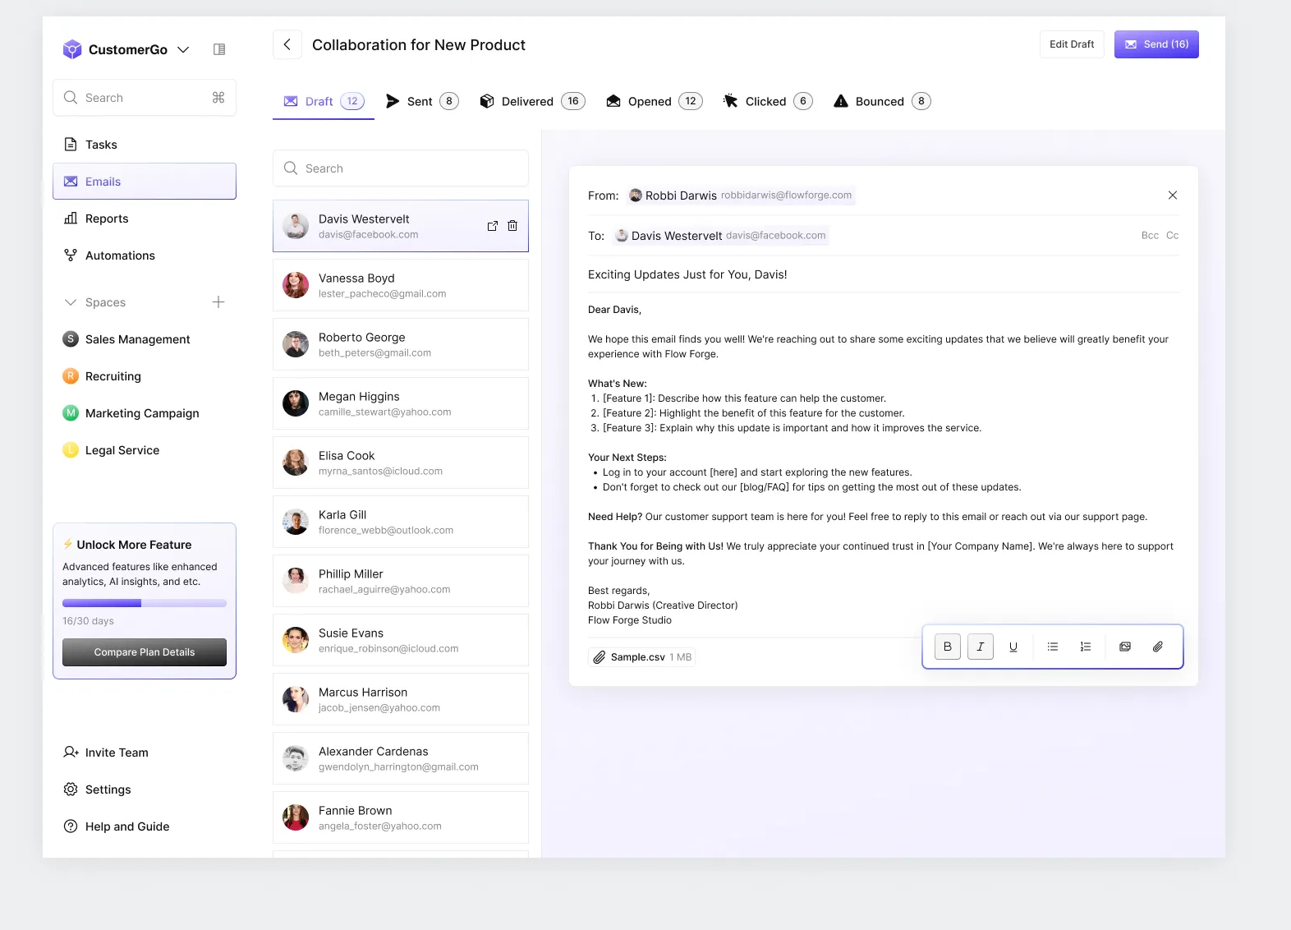1291x930 pixels.
Task: Click the Send (16) button
Action: 1156,44
